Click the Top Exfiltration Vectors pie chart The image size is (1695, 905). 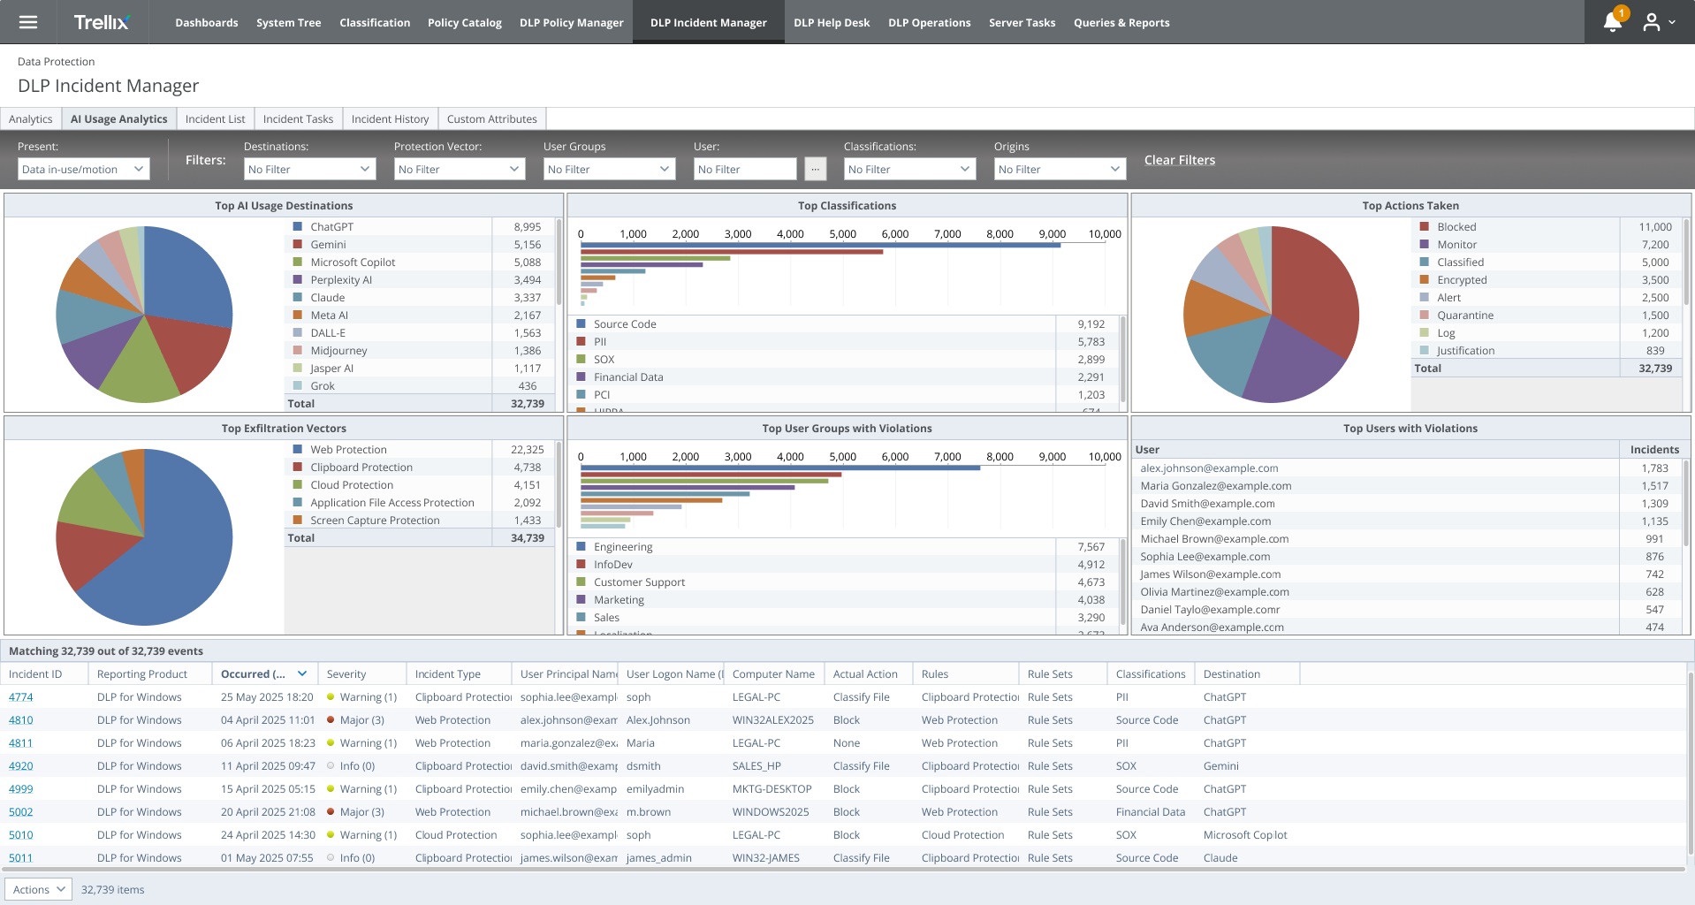point(144,537)
